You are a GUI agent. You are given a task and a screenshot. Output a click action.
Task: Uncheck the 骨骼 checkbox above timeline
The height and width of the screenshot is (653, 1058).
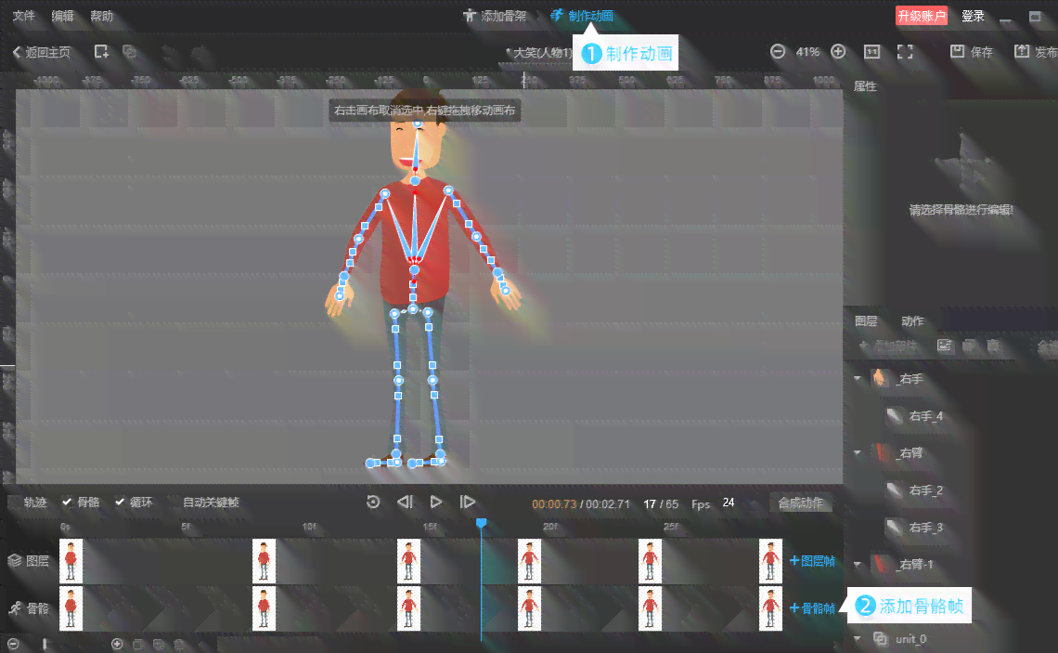67,502
